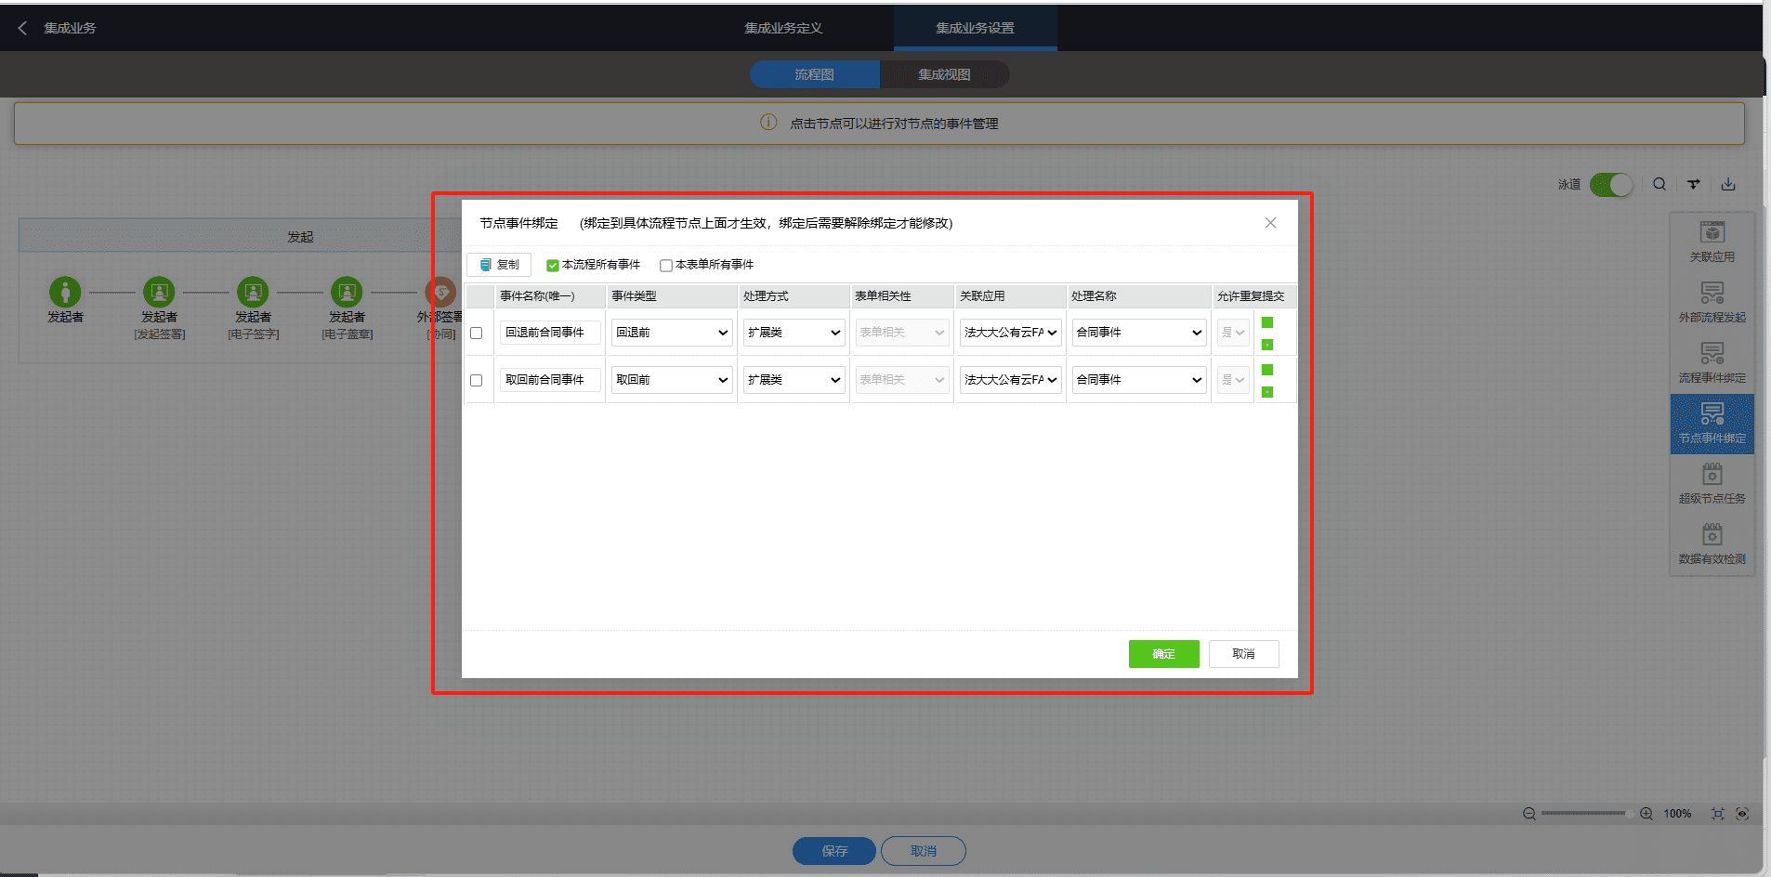1771x877 pixels.
Task: Open 处理名称 dropdown in 回退前合同事件 row
Action: tap(1139, 333)
